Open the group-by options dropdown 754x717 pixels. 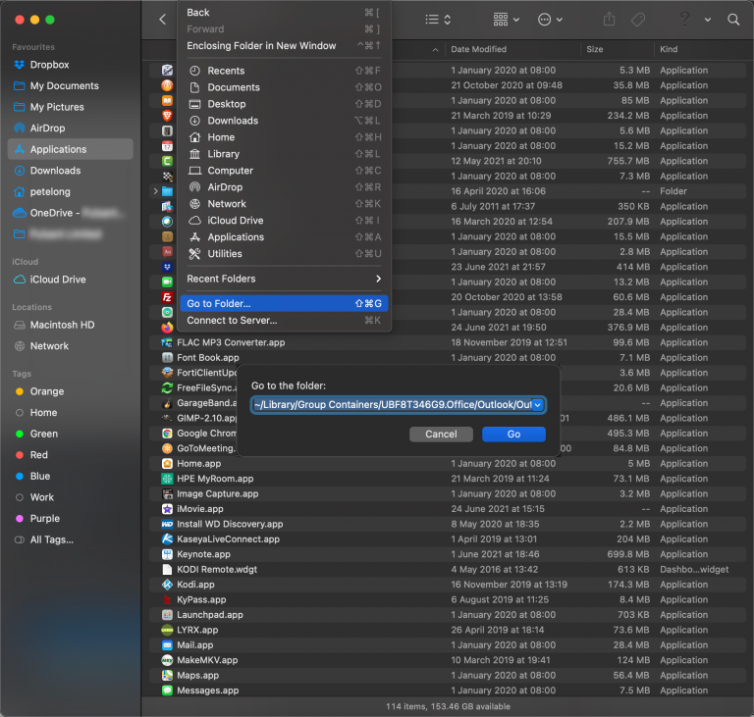[x=507, y=20]
